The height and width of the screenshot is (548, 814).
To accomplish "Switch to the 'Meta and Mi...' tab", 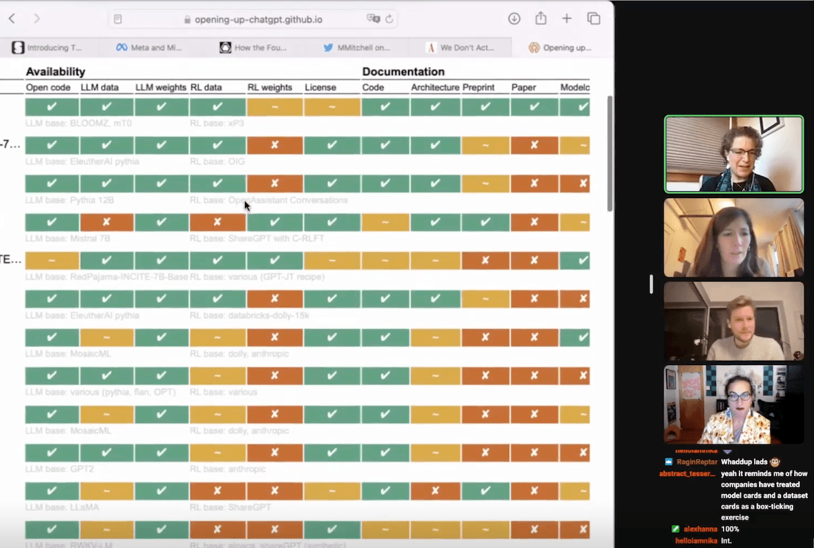I will [x=149, y=47].
